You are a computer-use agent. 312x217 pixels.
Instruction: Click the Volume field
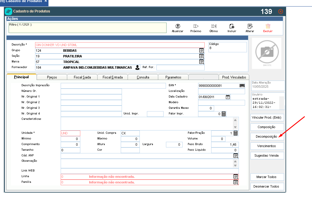[218, 139]
